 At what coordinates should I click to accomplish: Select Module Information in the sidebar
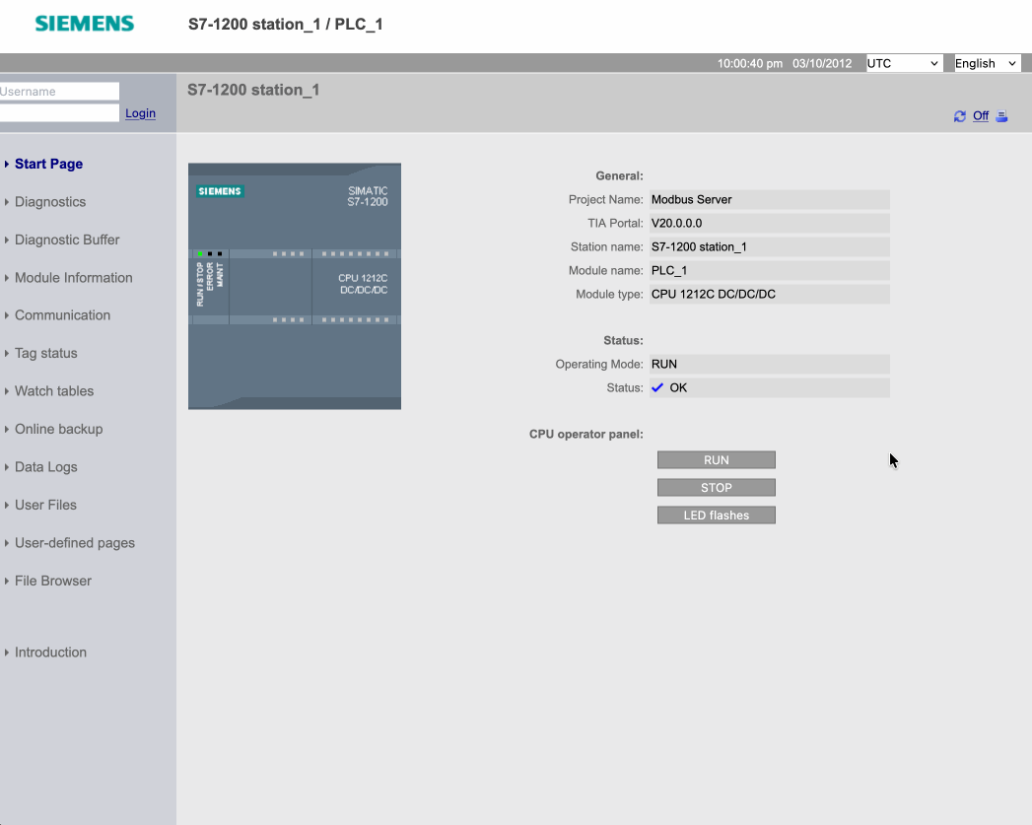coord(74,278)
